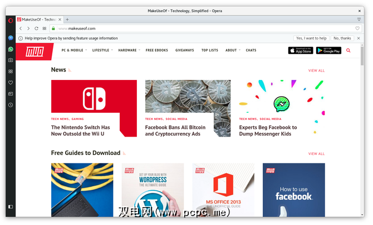Open the tab menu at tab bar right

click(x=359, y=19)
